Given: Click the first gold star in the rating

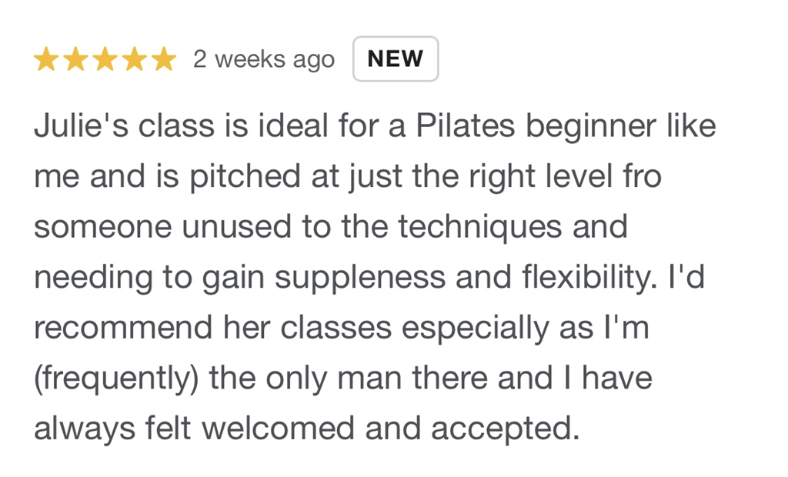Looking at the screenshot, I should coord(46,59).
